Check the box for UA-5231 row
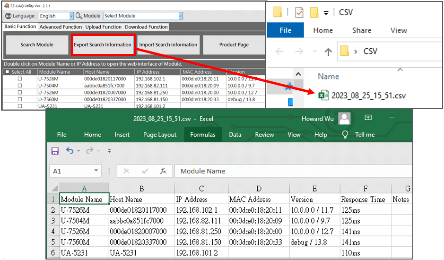Image resolution: width=444 pixels, height=260 pixels. pos(20,106)
